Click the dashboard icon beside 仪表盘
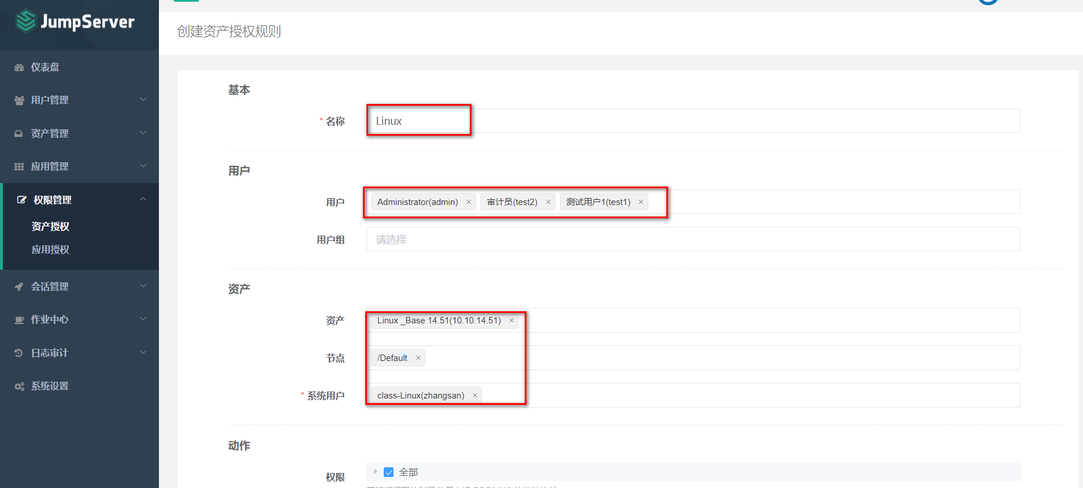 point(19,68)
